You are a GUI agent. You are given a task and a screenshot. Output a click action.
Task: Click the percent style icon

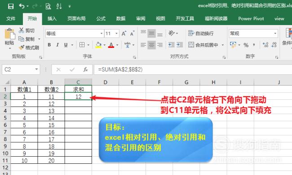246,45
